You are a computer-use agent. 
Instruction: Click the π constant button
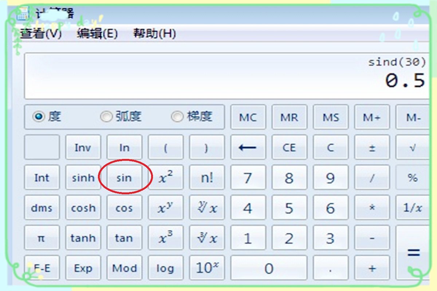point(42,238)
